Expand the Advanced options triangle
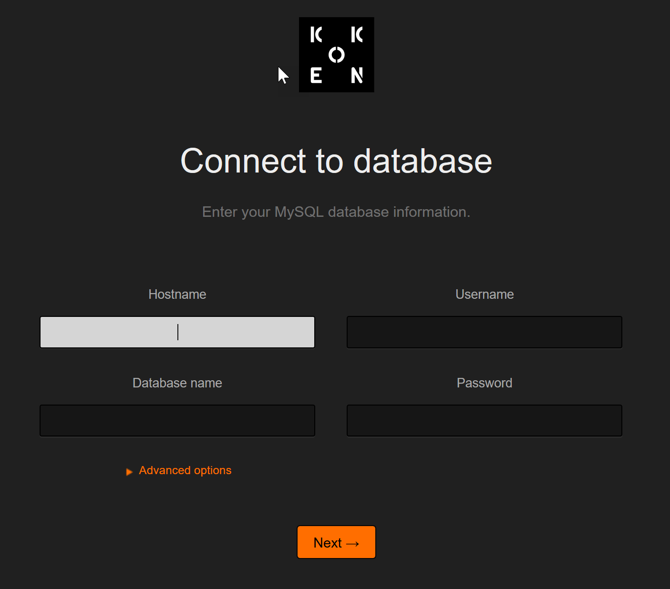 tap(129, 472)
